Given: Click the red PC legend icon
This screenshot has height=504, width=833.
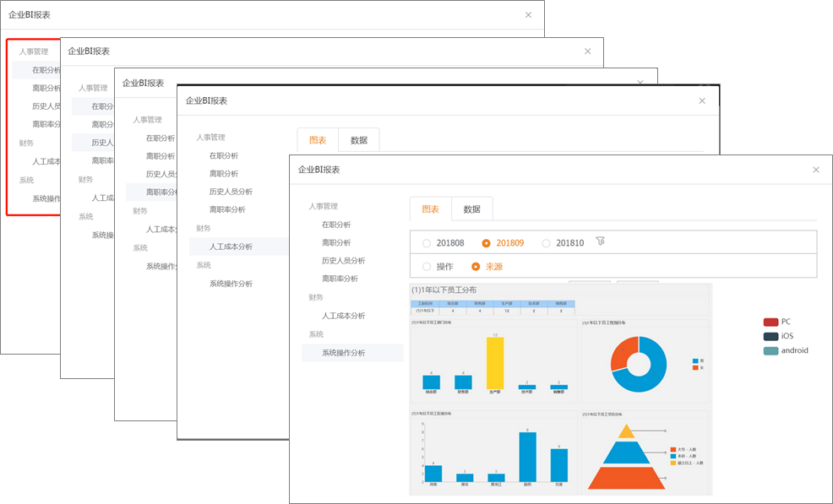Looking at the screenshot, I should [x=770, y=322].
